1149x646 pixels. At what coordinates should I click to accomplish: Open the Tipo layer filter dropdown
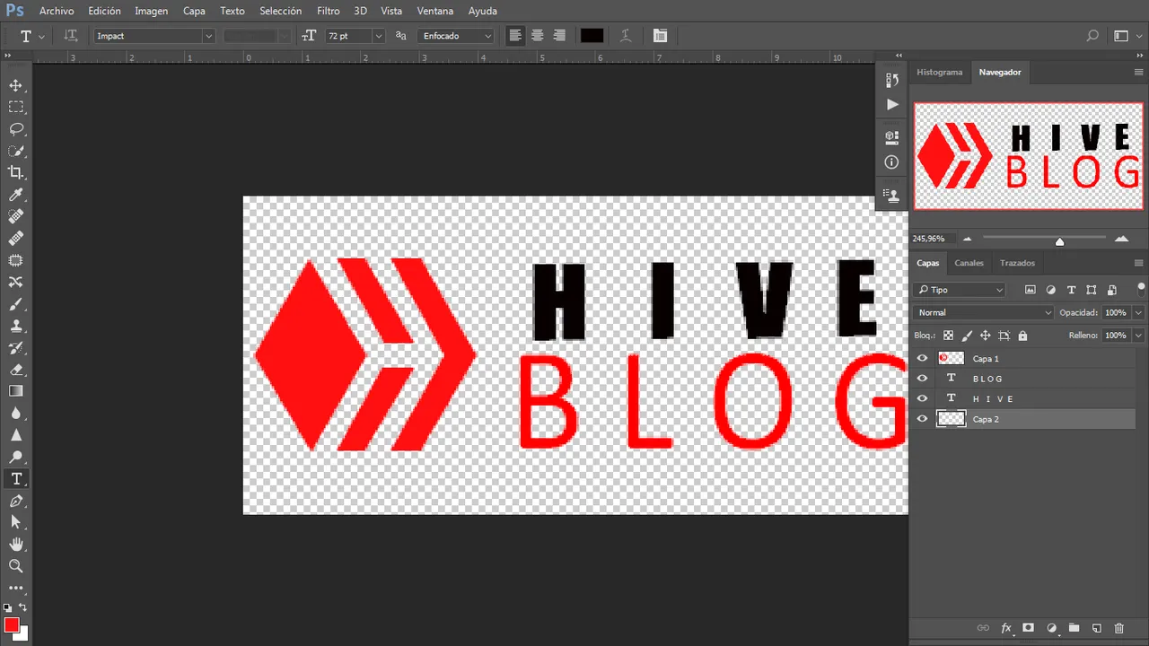tap(960, 290)
